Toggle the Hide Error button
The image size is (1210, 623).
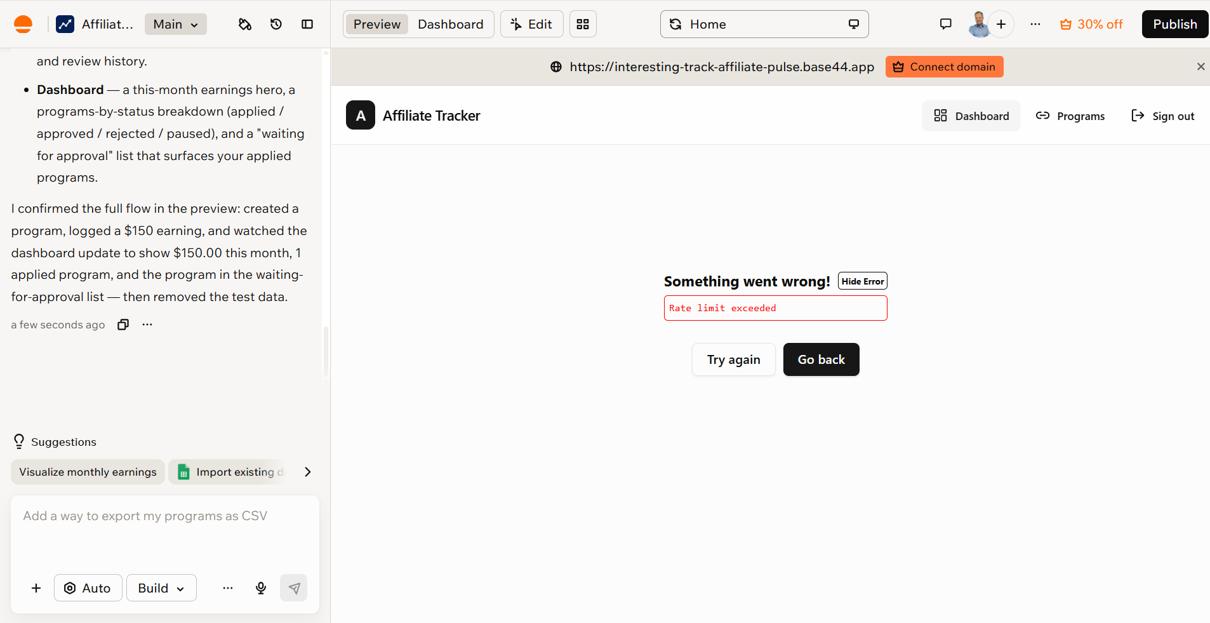point(863,281)
